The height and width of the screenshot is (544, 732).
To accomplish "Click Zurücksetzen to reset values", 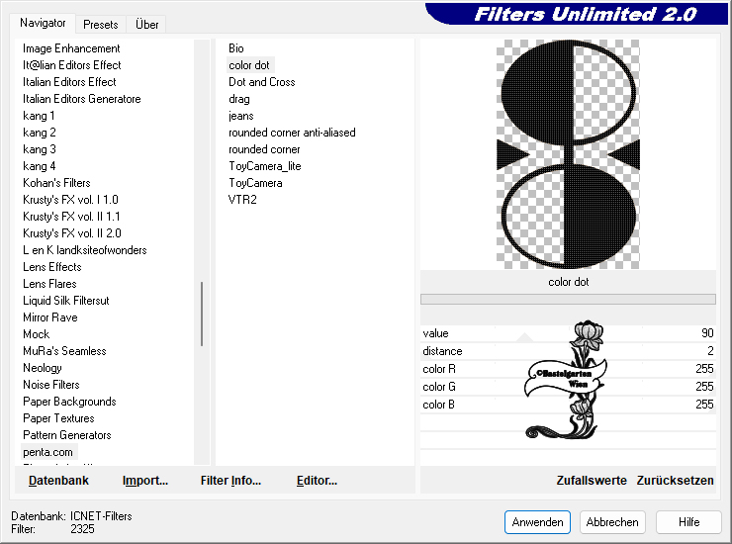I will tap(675, 481).
